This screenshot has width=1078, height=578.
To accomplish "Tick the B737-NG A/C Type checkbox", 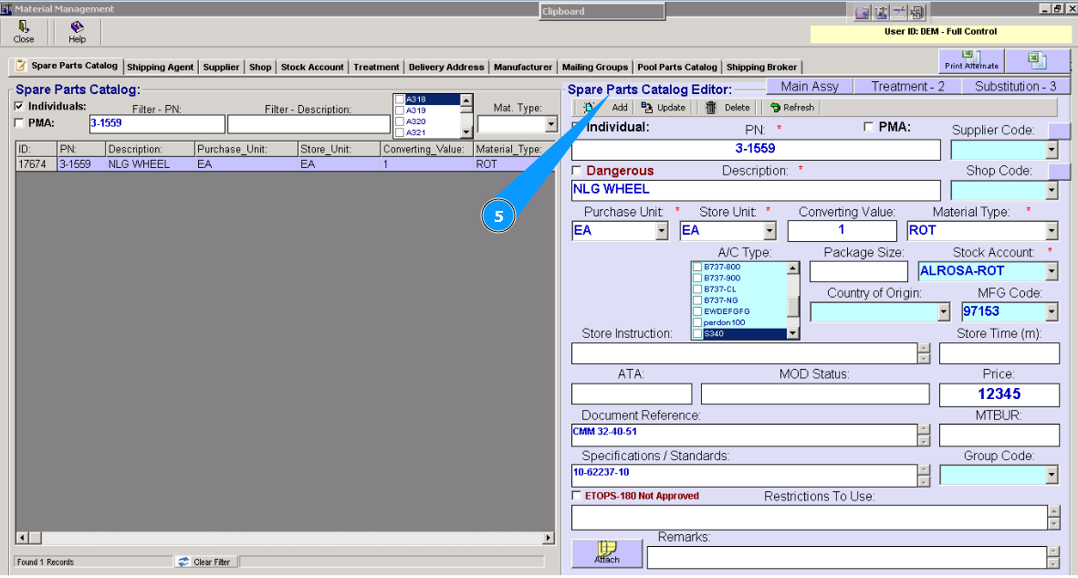I will (x=697, y=300).
